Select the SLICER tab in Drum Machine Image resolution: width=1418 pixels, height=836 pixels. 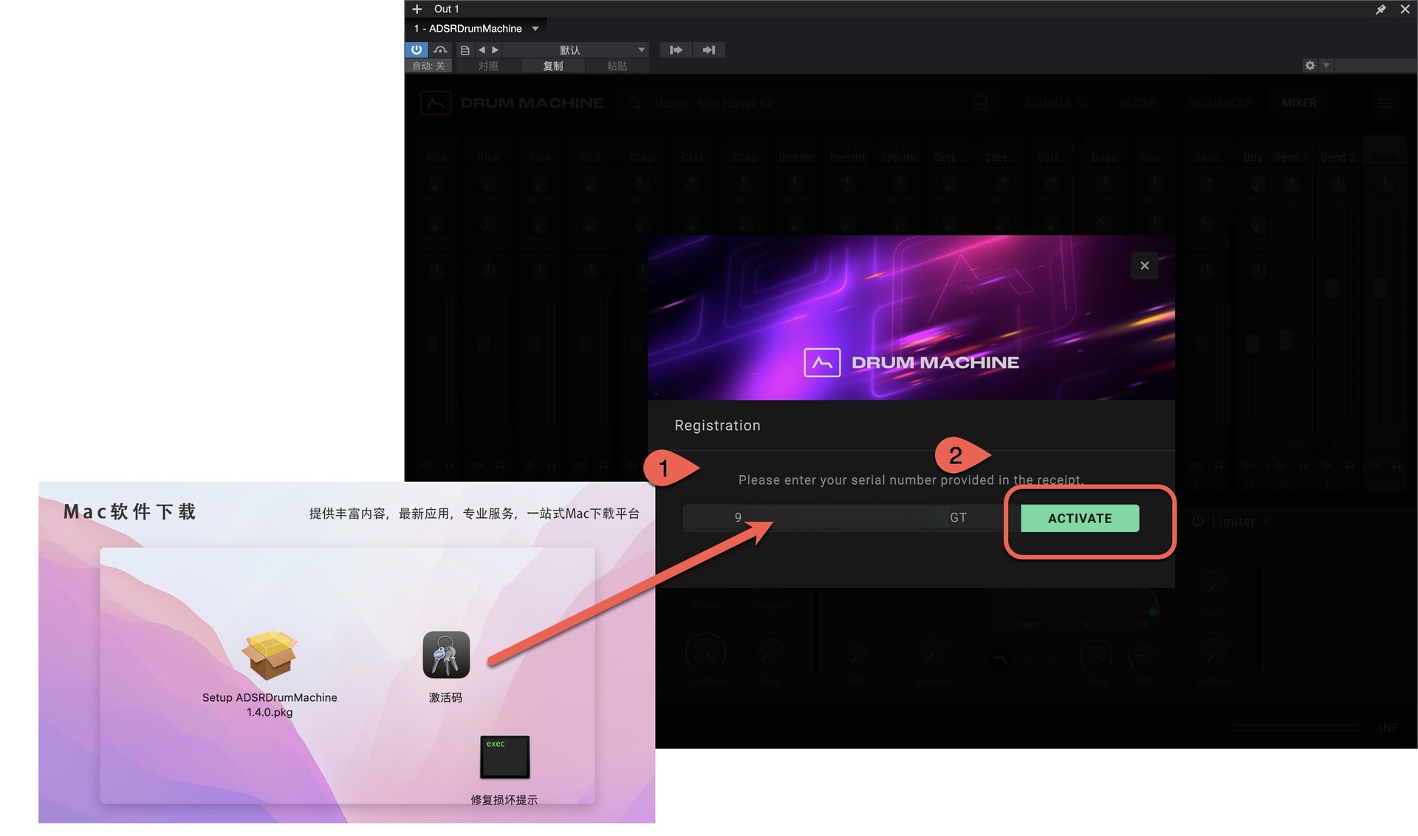point(1138,103)
